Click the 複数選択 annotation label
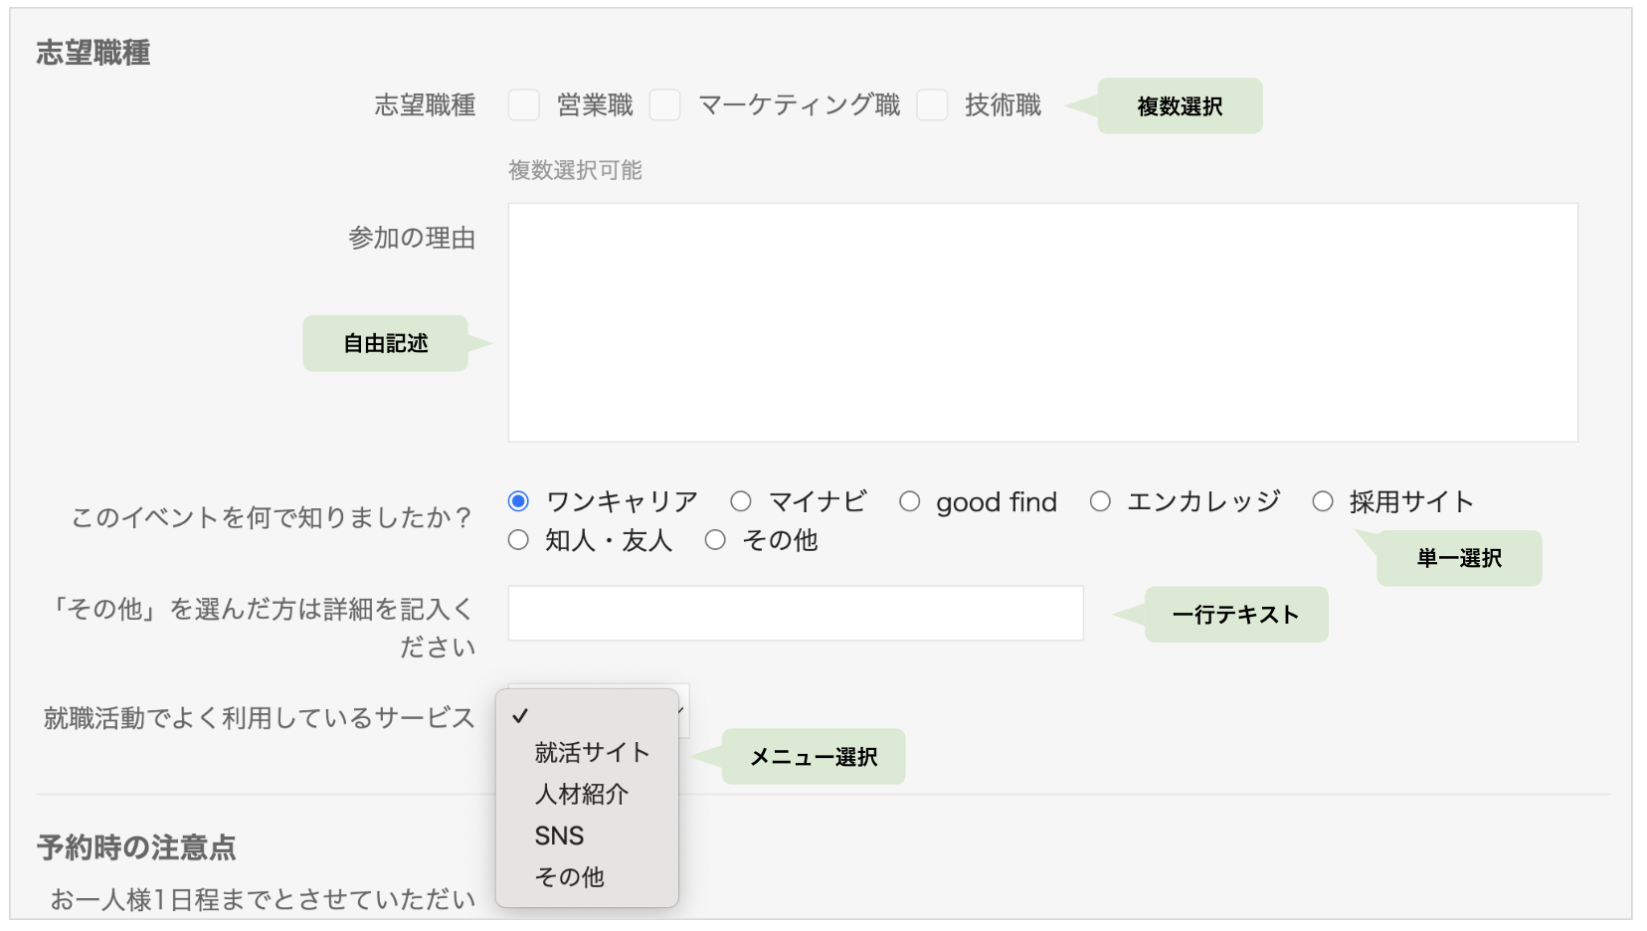The width and height of the screenshot is (1647, 931). tap(1180, 106)
